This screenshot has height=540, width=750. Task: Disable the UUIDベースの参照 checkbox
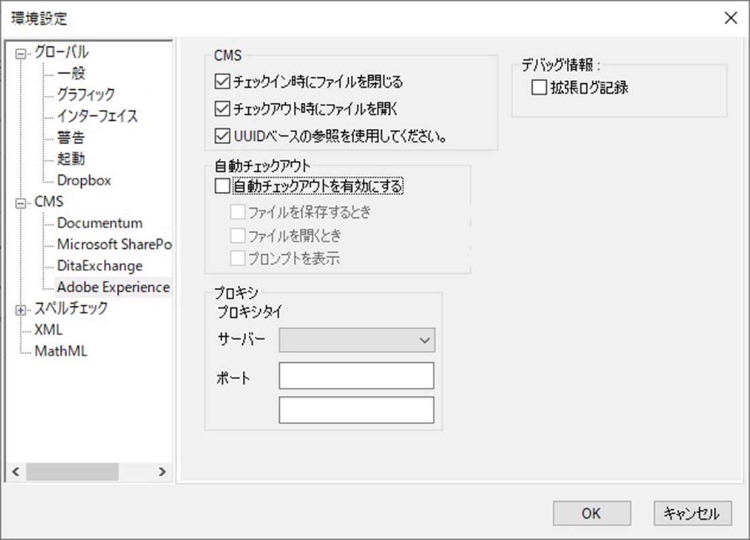[x=222, y=136]
